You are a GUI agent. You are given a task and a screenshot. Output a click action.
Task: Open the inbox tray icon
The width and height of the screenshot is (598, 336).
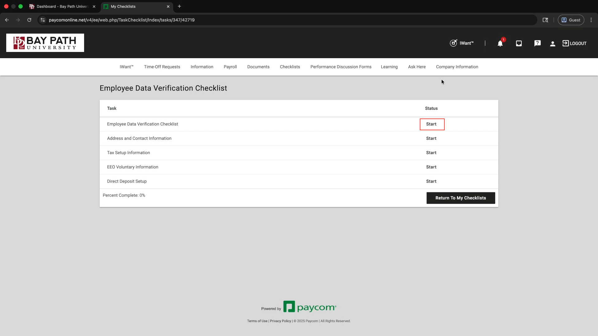click(x=519, y=44)
